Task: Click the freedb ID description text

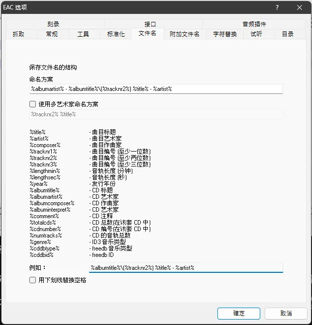Action: tap(103, 255)
